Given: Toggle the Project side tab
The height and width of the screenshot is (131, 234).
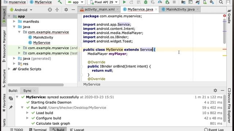Looking at the screenshot, I should 4,16.
